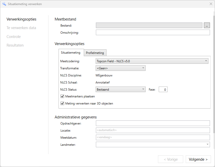Expand the Meetcodering dropdown

click(x=152, y=61)
